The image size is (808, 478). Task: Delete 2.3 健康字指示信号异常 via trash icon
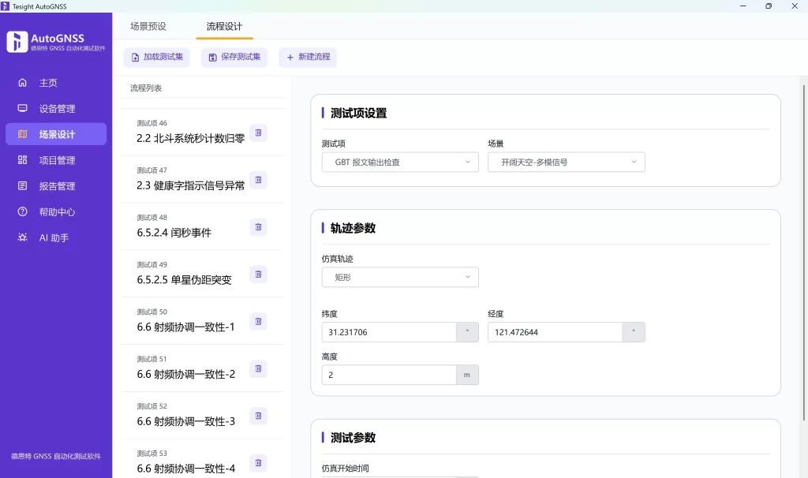tap(258, 180)
